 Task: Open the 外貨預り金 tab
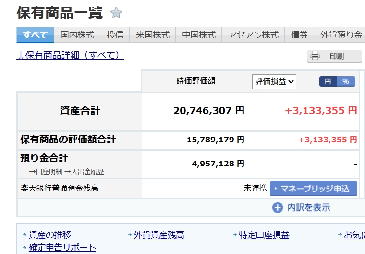341,35
